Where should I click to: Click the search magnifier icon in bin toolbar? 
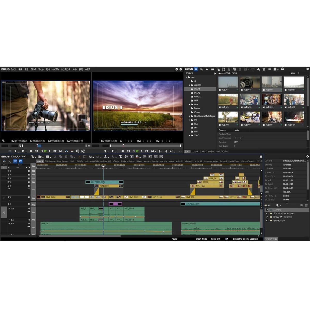point(201,69)
